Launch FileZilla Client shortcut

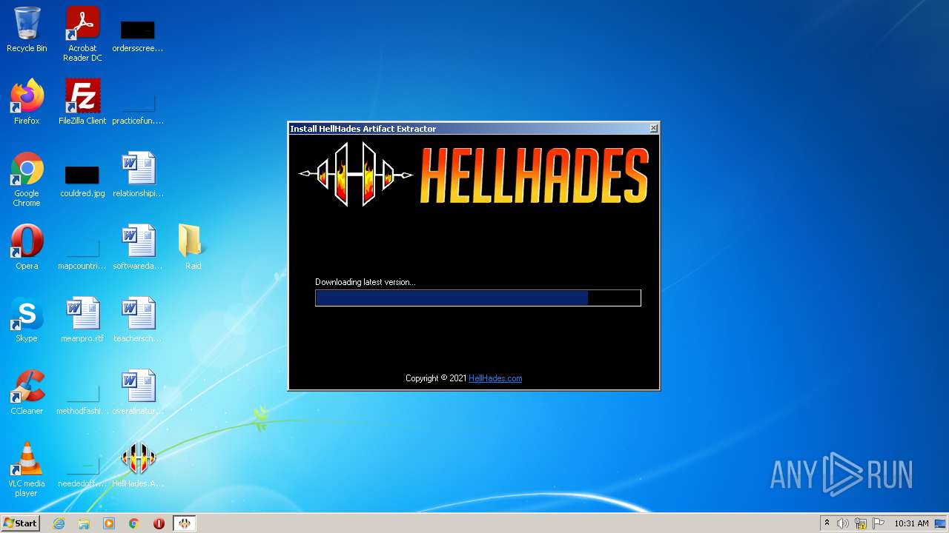(x=82, y=102)
